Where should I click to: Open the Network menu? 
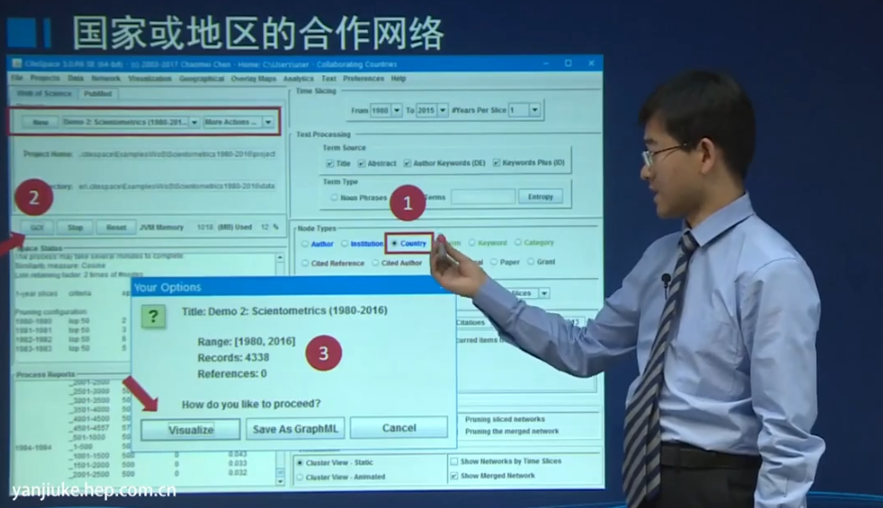point(106,78)
